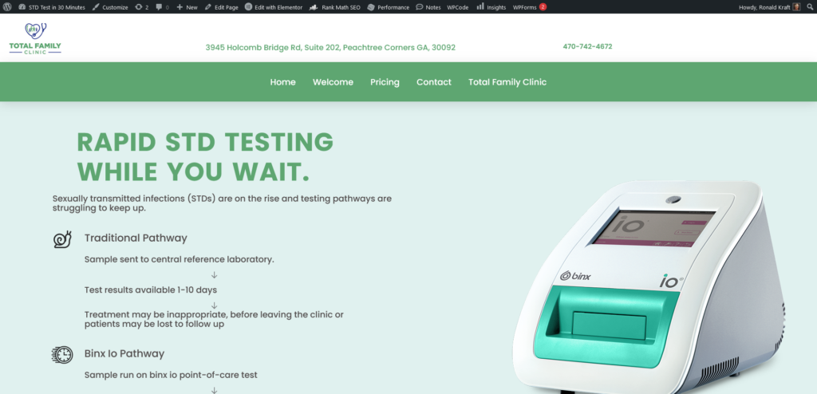Screen dimensions: 817x394
Task: Click the Notes speech bubble icon
Action: click(420, 7)
